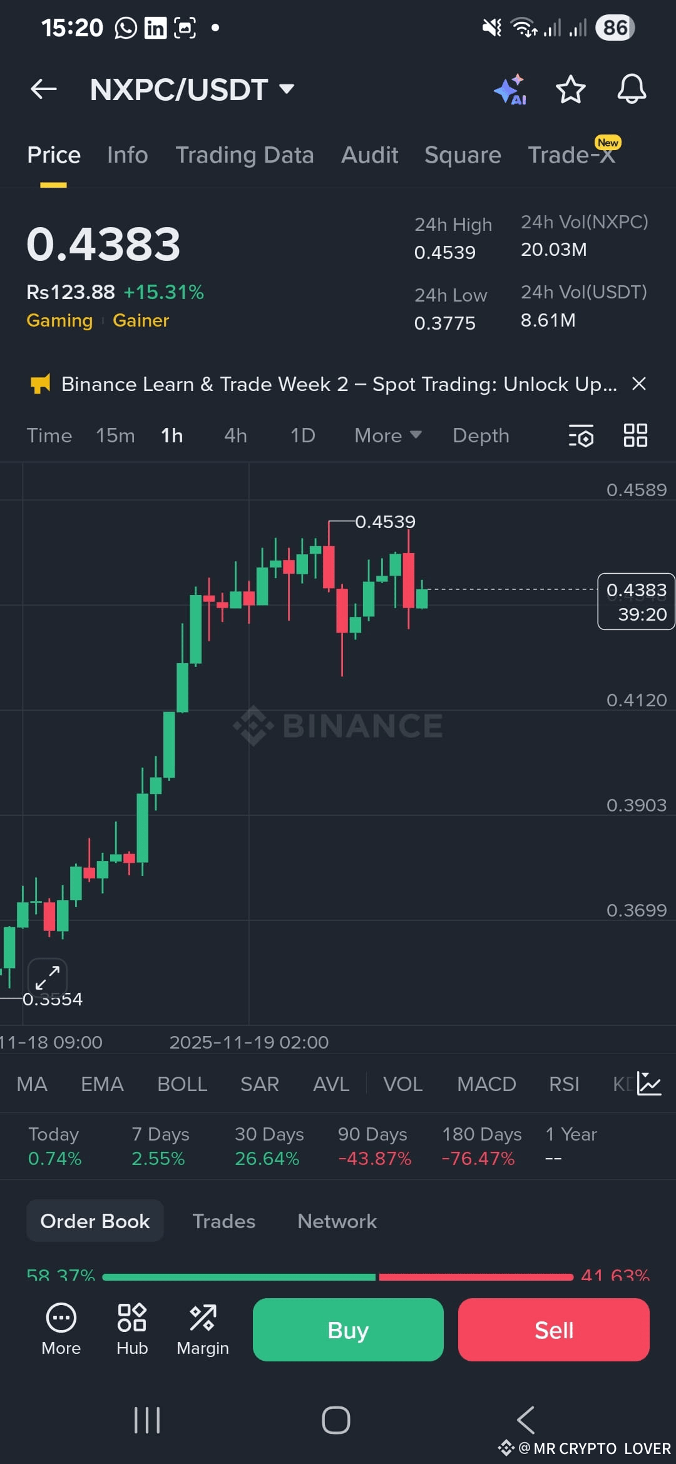
Task: Select the Order Book tab
Action: pos(95,1221)
